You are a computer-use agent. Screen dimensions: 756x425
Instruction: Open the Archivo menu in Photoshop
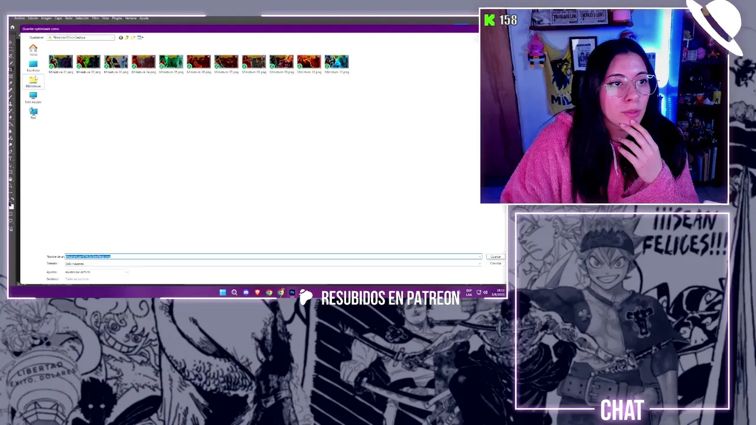point(19,18)
